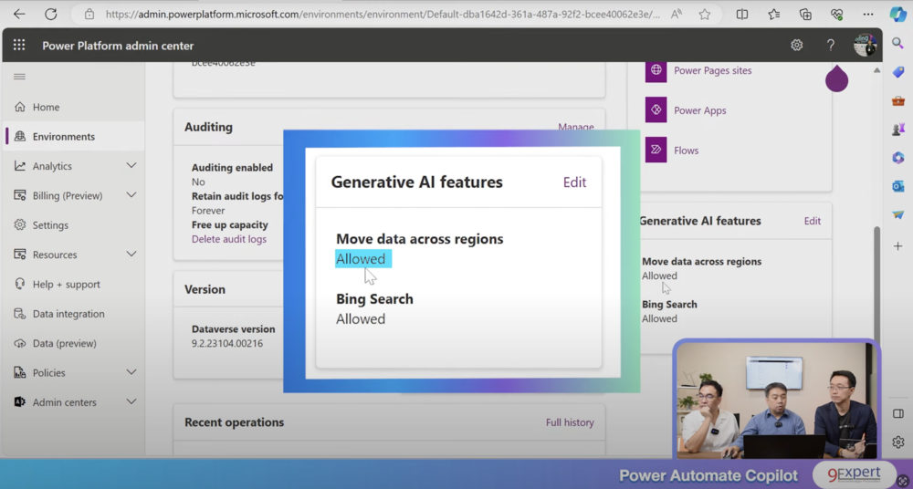
Task: Click the scroll up arrow on page
Action: point(877,70)
